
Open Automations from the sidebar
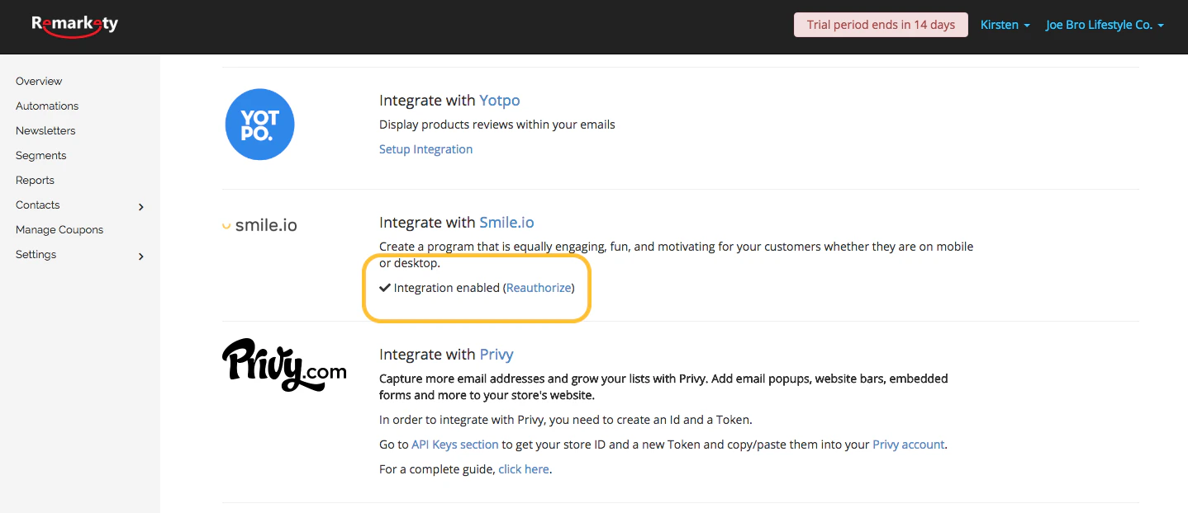pos(47,106)
